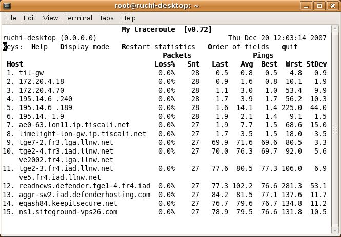Image resolution: width=341 pixels, height=237 pixels.
Task: Click the 'Display mode' key hint
Action: (85, 47)
